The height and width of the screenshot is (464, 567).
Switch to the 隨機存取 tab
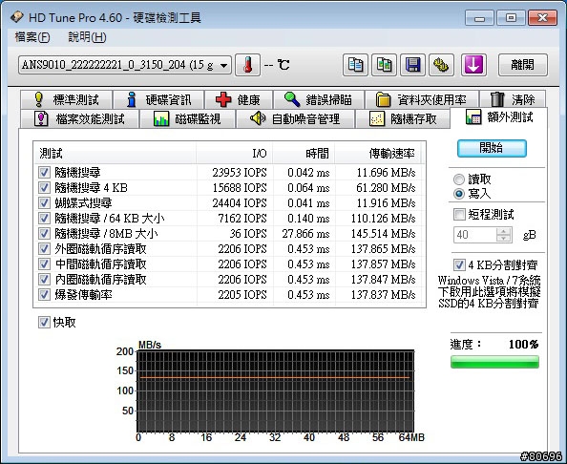click(403, 118)
